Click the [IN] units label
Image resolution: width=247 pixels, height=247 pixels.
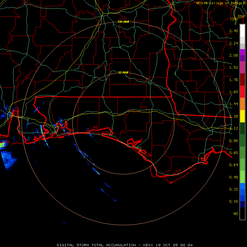(x=234, y=19)
